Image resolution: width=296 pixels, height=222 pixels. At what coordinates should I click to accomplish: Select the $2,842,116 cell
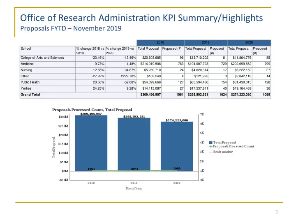(x=240, y=76)
